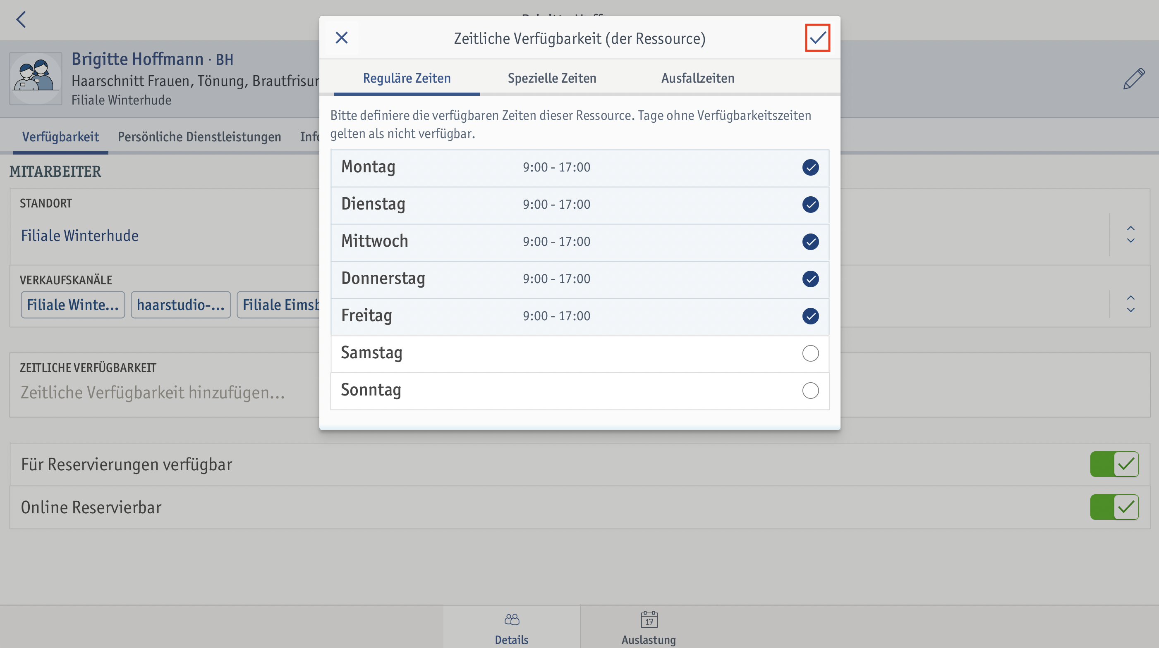Open the Auslastung bottom tab label

649,640
